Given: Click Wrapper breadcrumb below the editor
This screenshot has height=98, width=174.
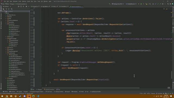Looking at the screenshot, I should click(39, 90).
